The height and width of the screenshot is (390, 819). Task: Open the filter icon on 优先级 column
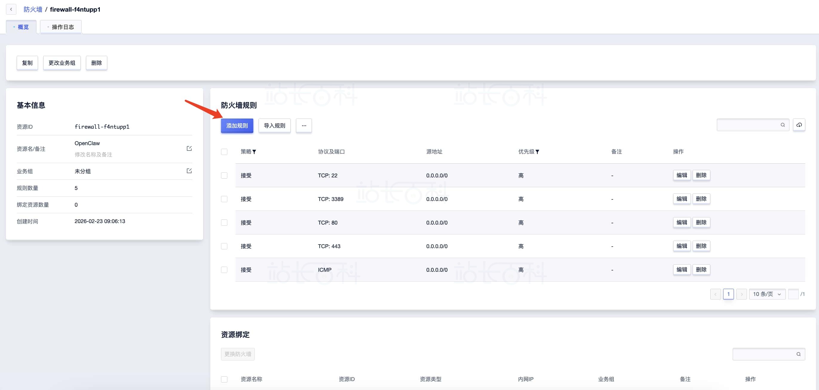point(537,152)
